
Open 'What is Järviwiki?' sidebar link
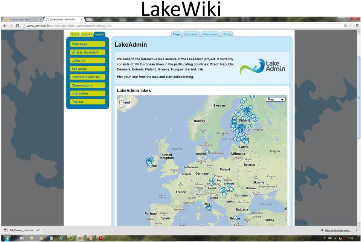tap(87, 52)
